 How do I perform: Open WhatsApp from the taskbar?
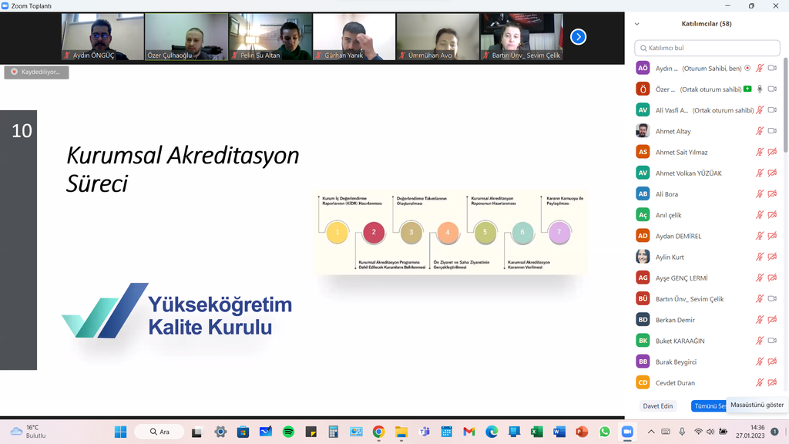point(605,432)
